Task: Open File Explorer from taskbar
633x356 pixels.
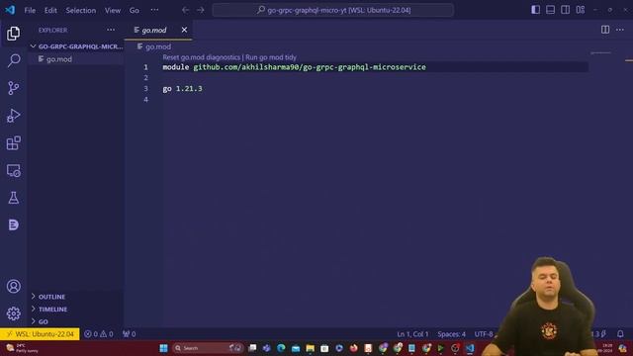Action: pyautogui.click(x=310, y=348)
